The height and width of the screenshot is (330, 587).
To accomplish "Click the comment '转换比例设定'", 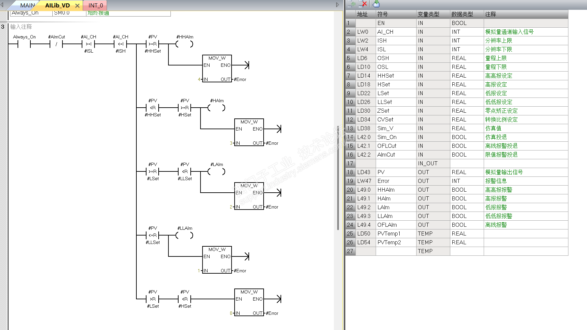I will tap(501, 119).
